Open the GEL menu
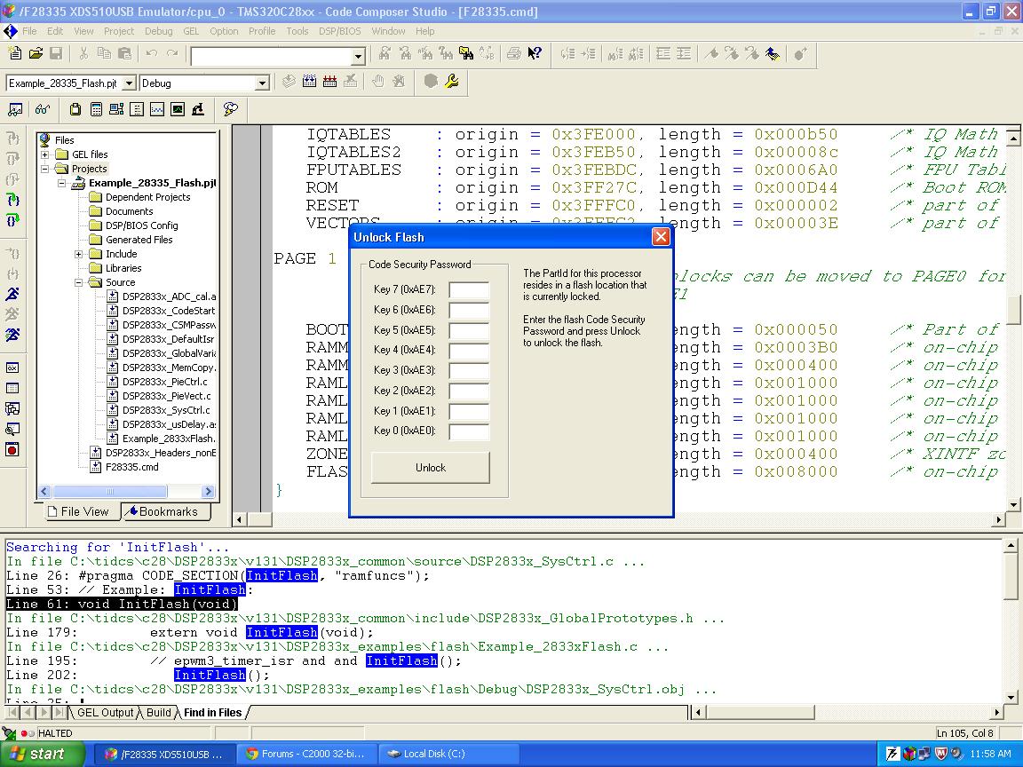Image resolution: width=1023 pixels, height=767 pixels. pyautogui.click(x=191, y=31)
